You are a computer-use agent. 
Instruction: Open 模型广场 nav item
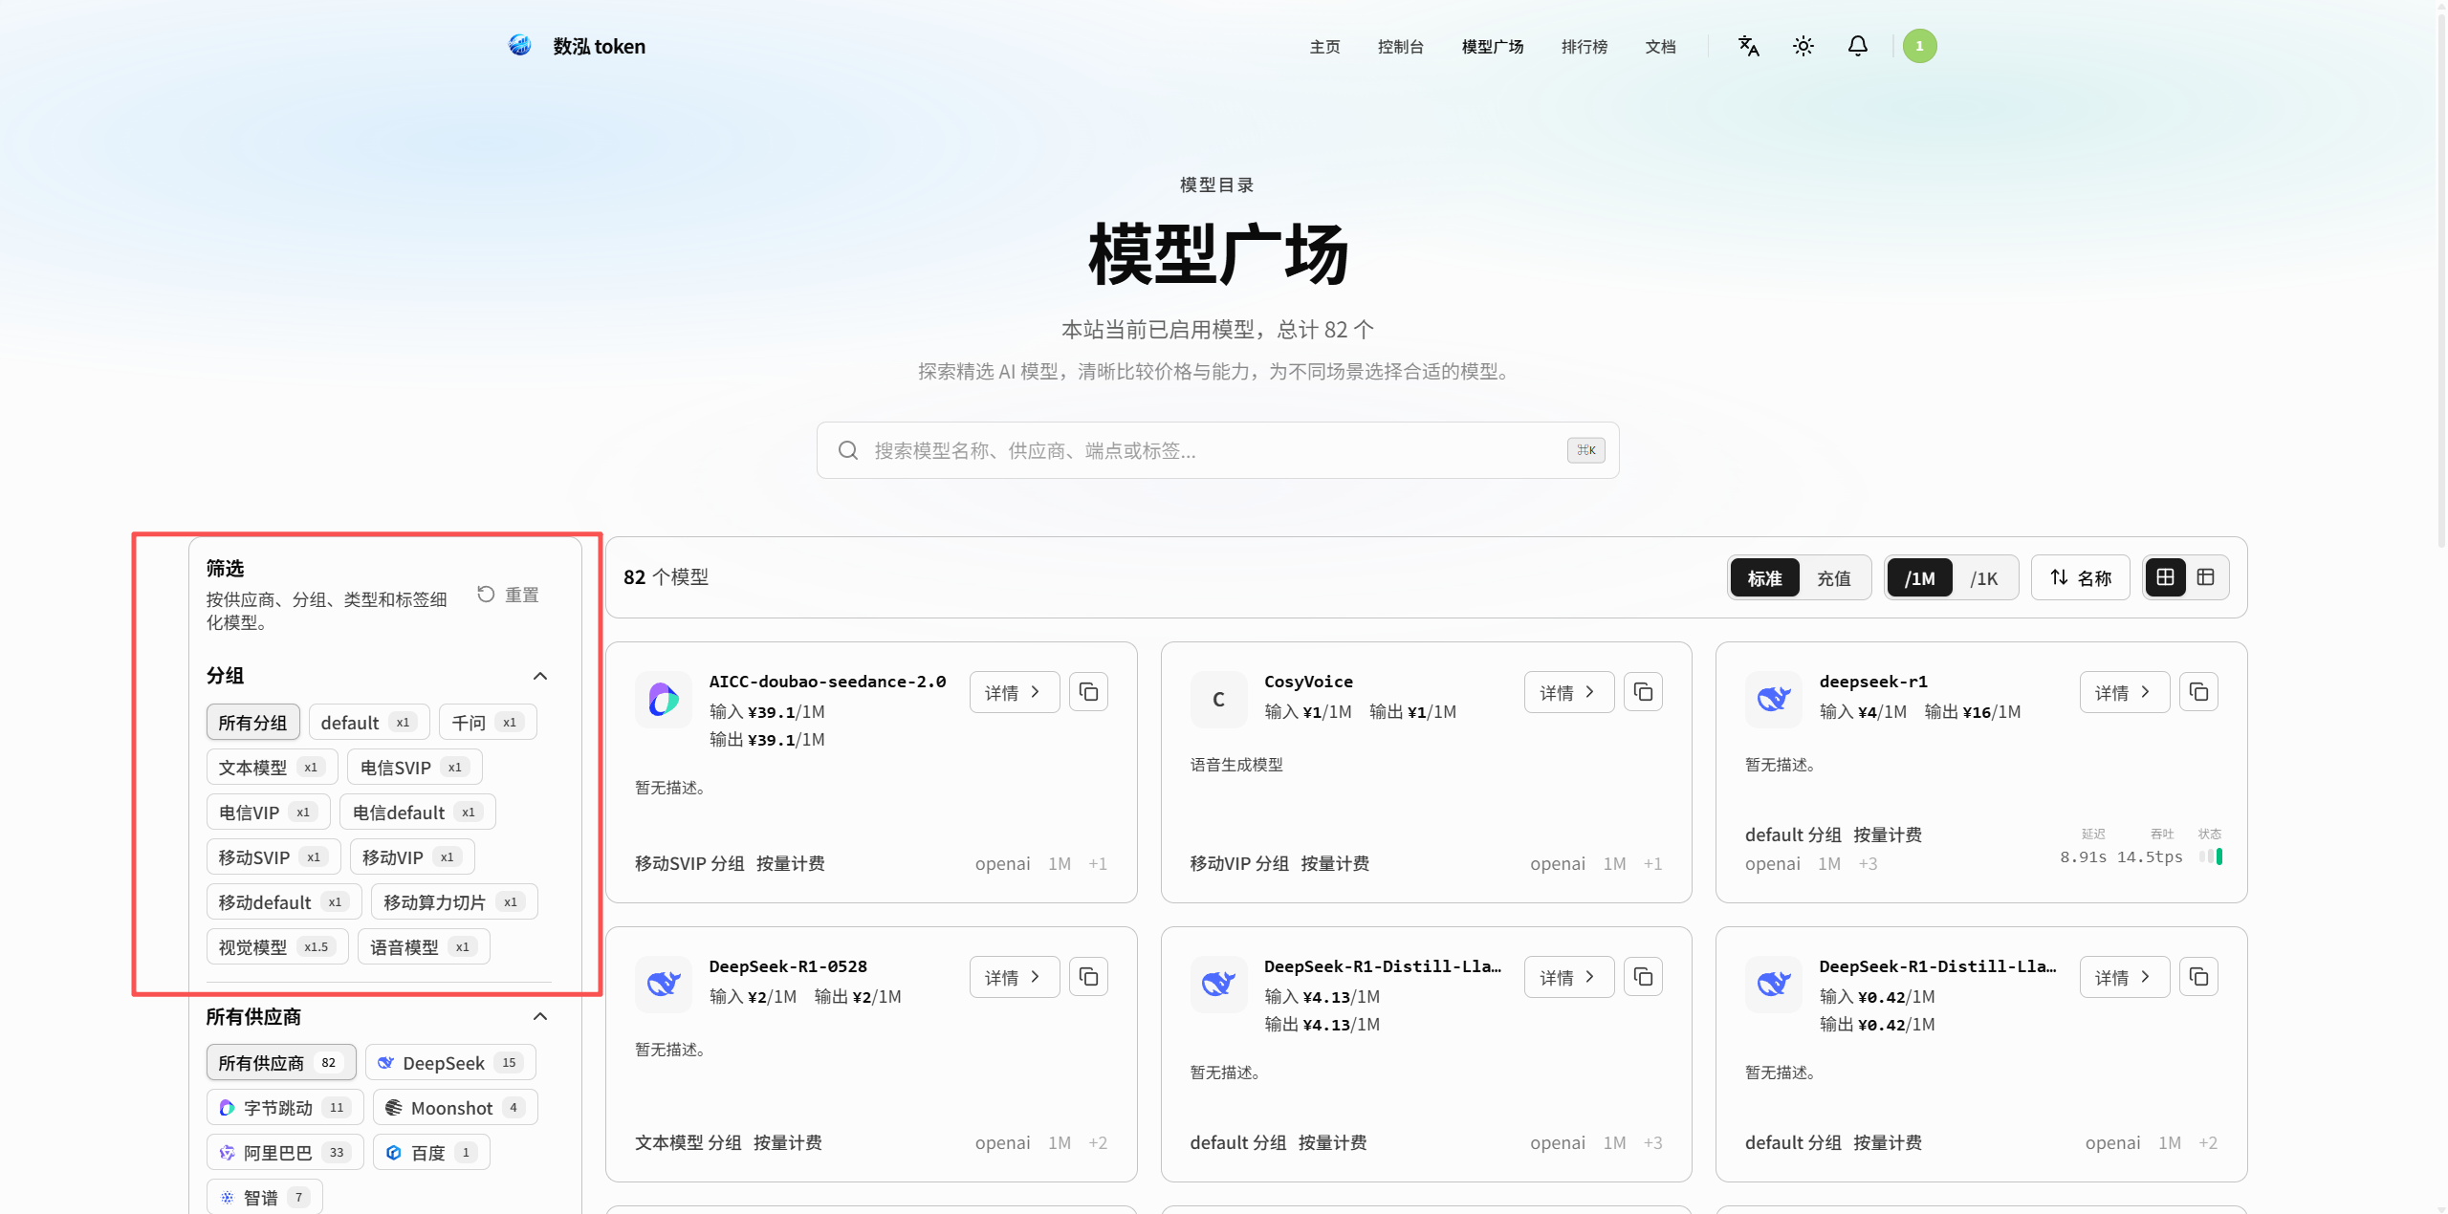point(1492,47)
